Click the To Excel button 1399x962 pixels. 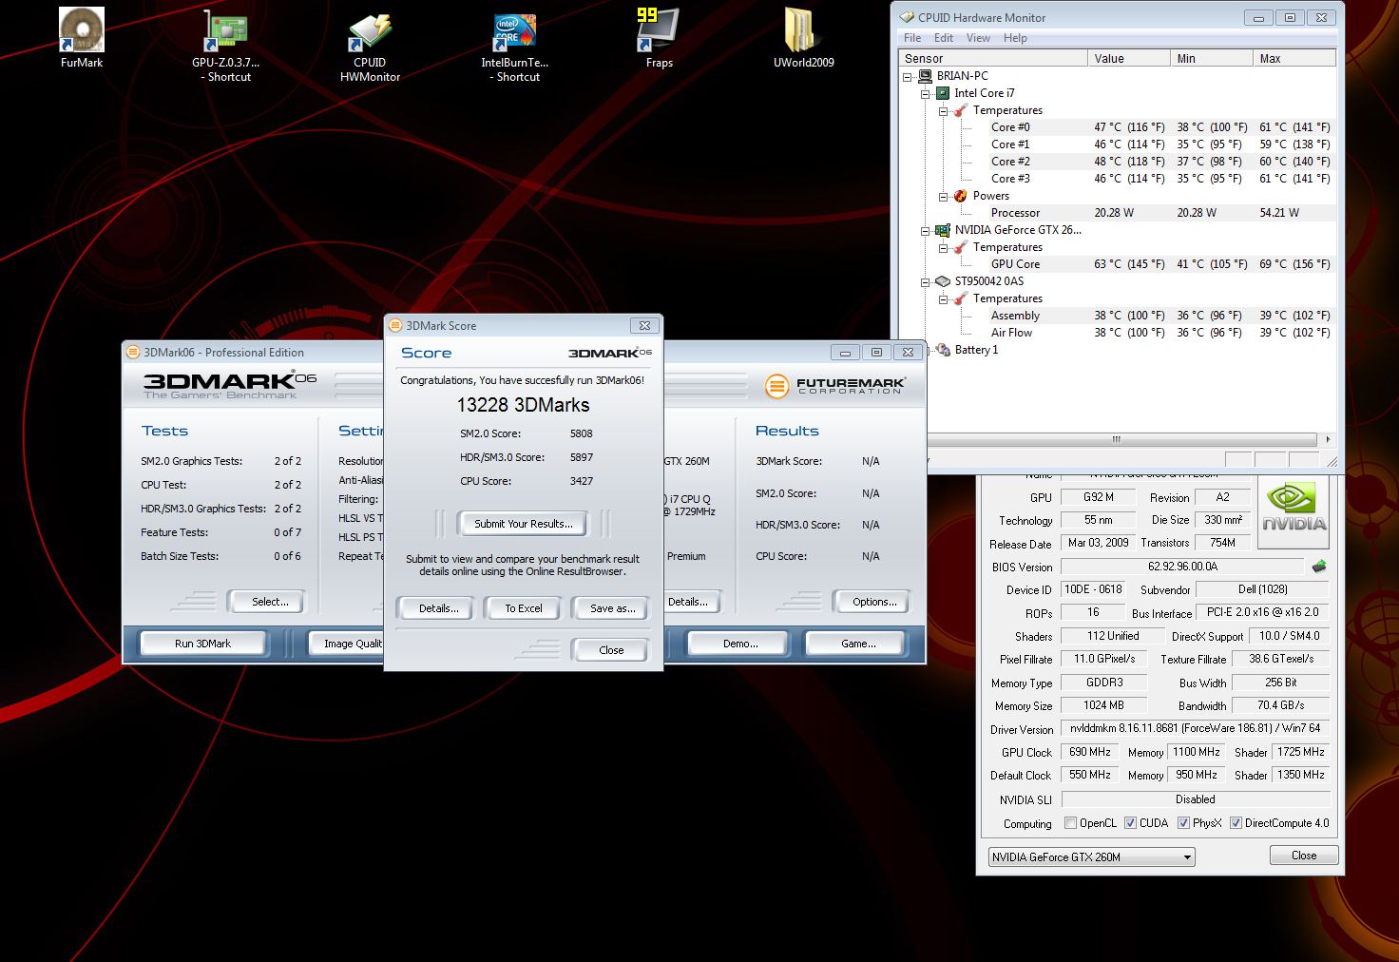pos(524,608)
